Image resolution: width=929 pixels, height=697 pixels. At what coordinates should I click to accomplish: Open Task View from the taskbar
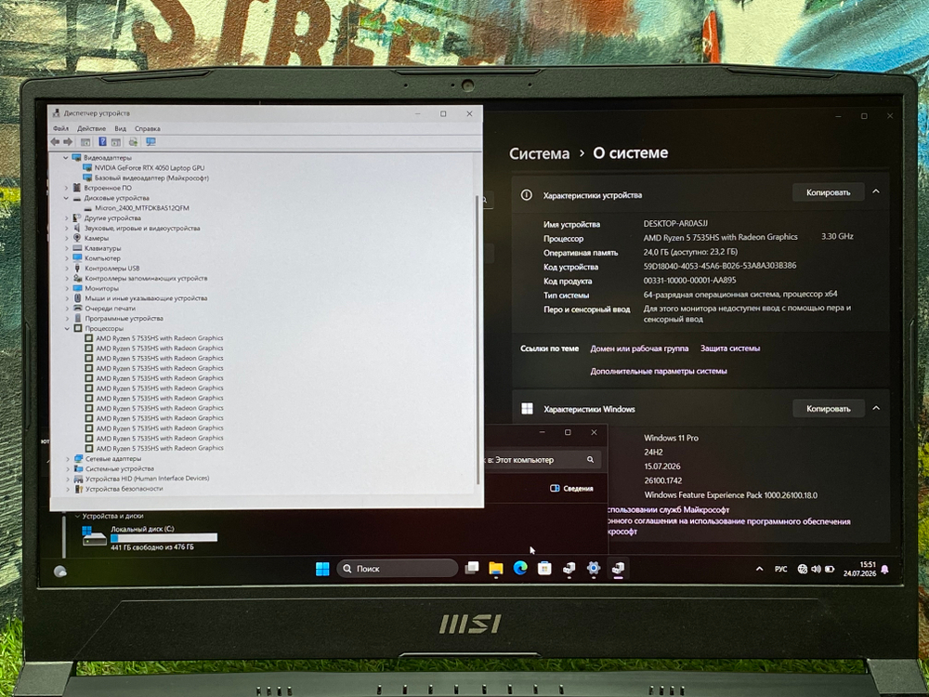click(472, 569)
